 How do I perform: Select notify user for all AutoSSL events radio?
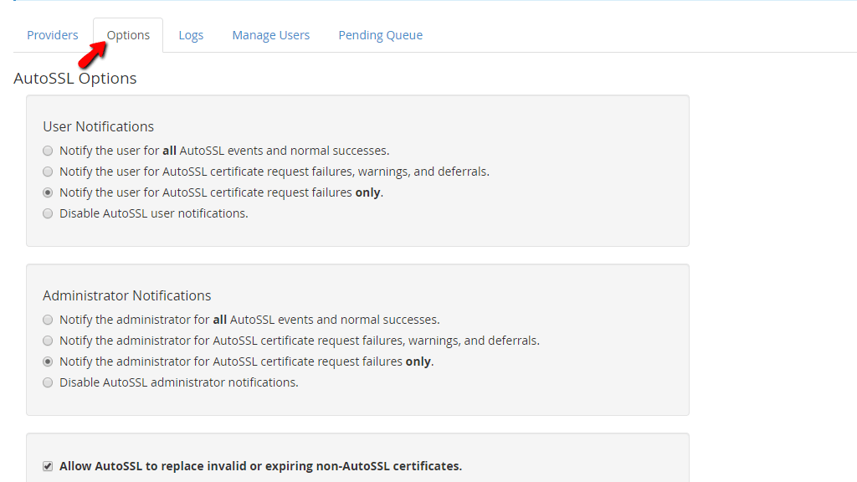coord(48,151)
